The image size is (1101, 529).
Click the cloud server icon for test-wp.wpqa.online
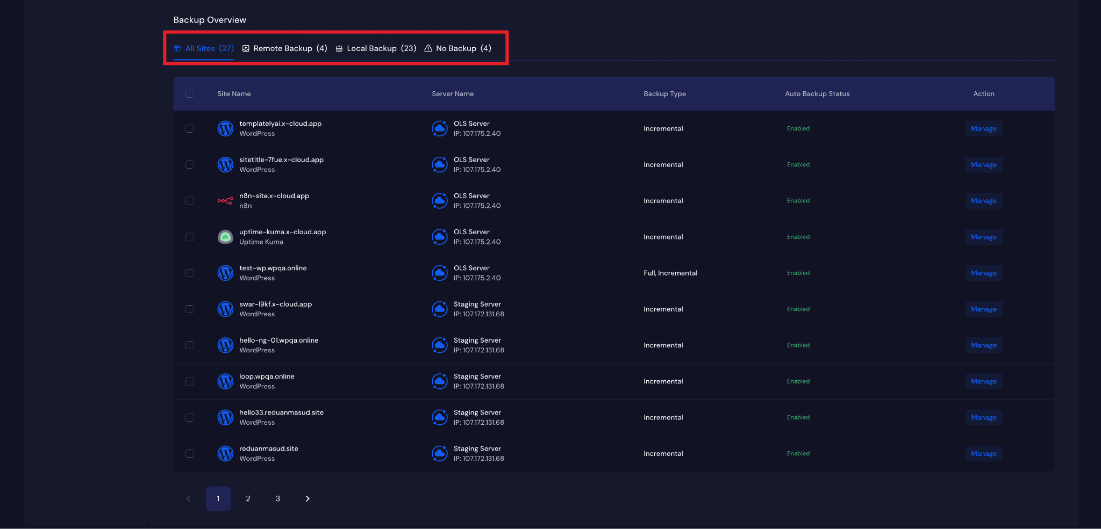(439, 273)
